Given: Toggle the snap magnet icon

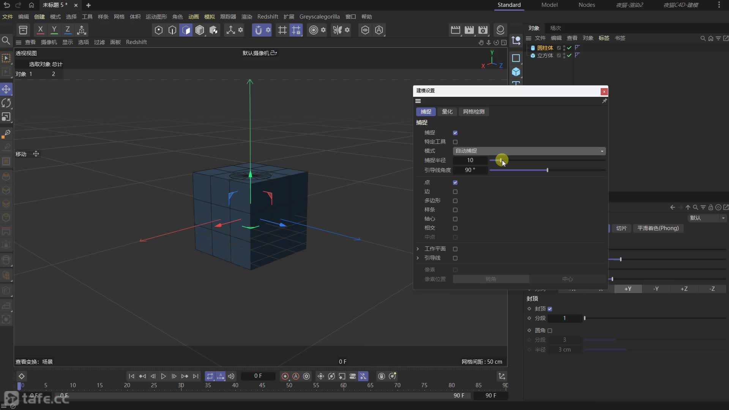Looking at the screenshot, I should [258, 30].
